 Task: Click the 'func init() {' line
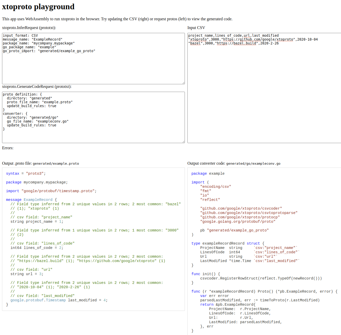point(206,274)
